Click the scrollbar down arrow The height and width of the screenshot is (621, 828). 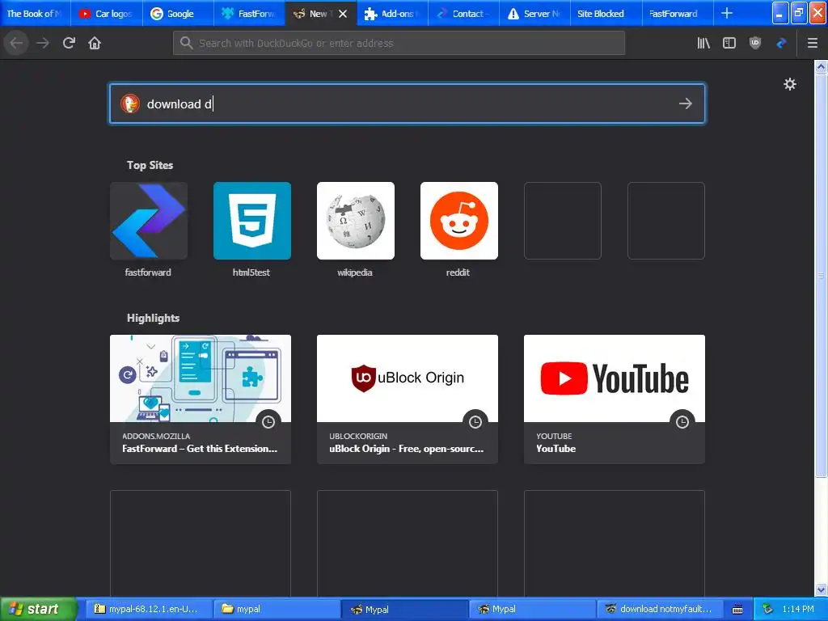(821, 589)
